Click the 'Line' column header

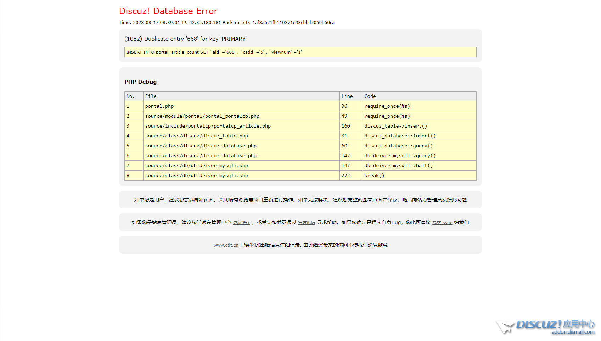351,96
